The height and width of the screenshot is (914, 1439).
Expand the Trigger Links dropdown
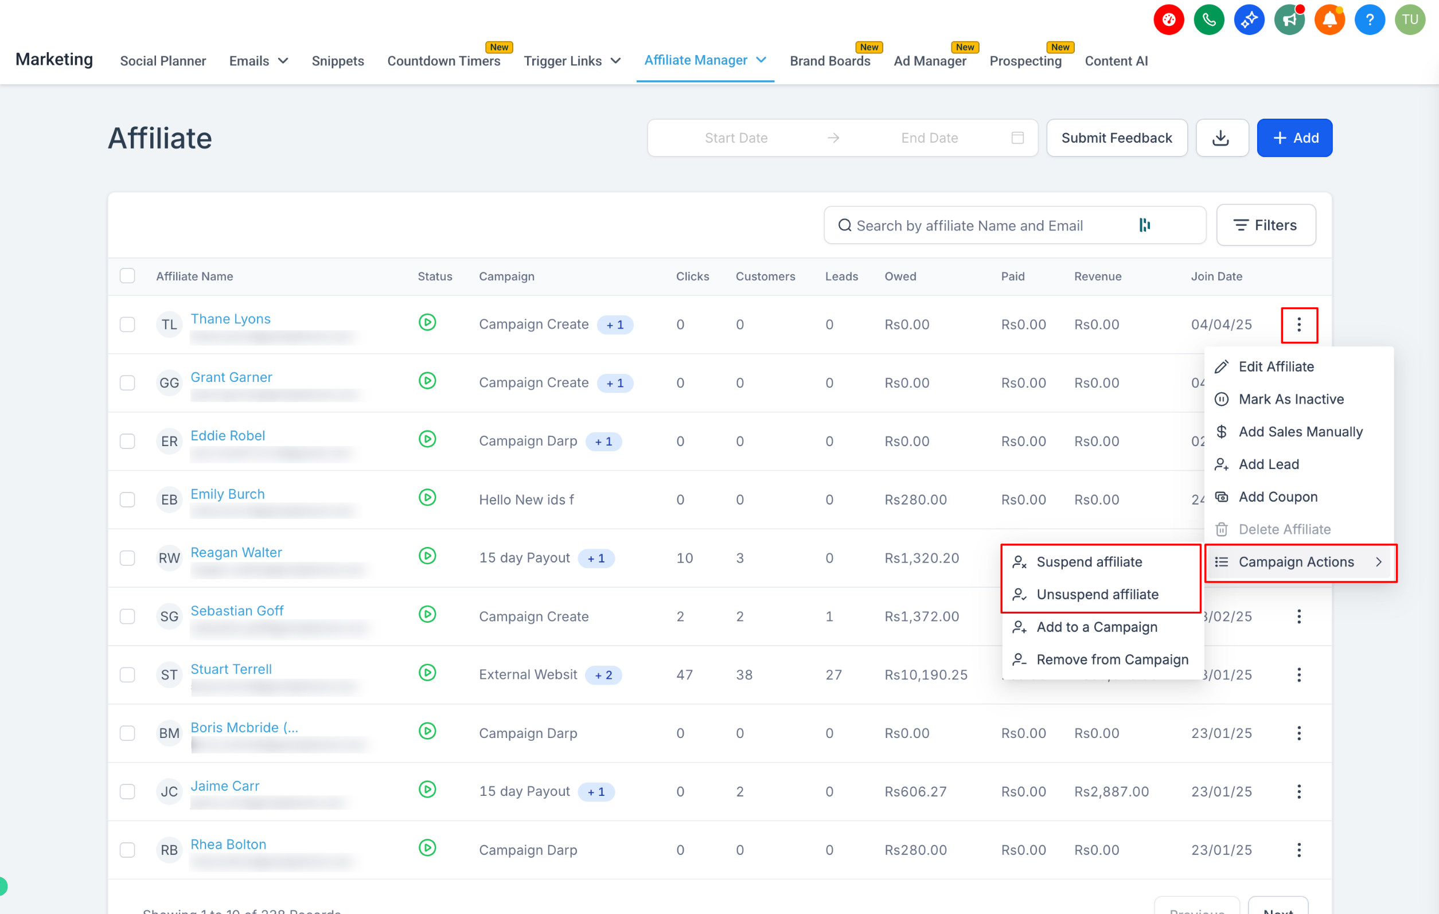pos(572,61)
